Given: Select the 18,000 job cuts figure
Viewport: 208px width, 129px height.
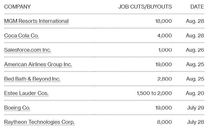Looking at the screenshot, I should point(164,21).
